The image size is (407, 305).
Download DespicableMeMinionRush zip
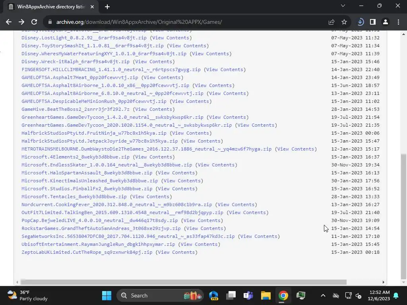coord(94,101)
